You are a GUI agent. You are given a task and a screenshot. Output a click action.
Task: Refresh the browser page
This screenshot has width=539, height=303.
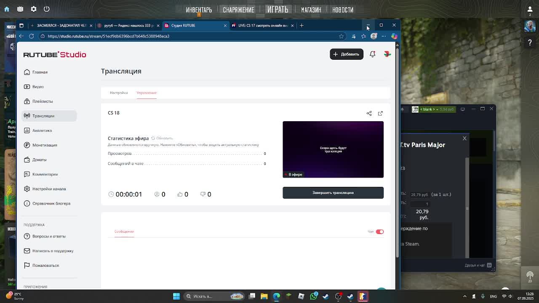31,36
